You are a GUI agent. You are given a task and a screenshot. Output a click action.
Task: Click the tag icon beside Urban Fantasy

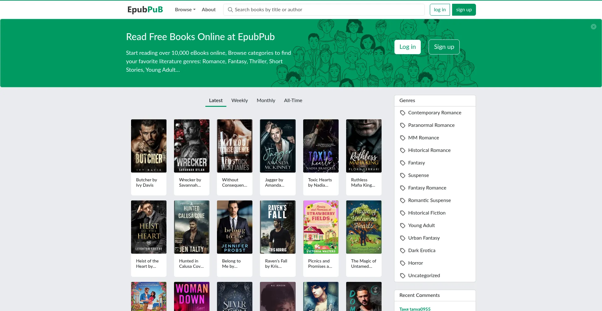tap(403, 238)
